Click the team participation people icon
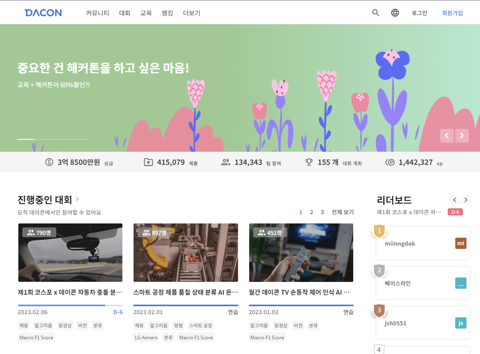The width and height of the screenshot is (480, 354). pyautogui.click(x=226, y=162)
